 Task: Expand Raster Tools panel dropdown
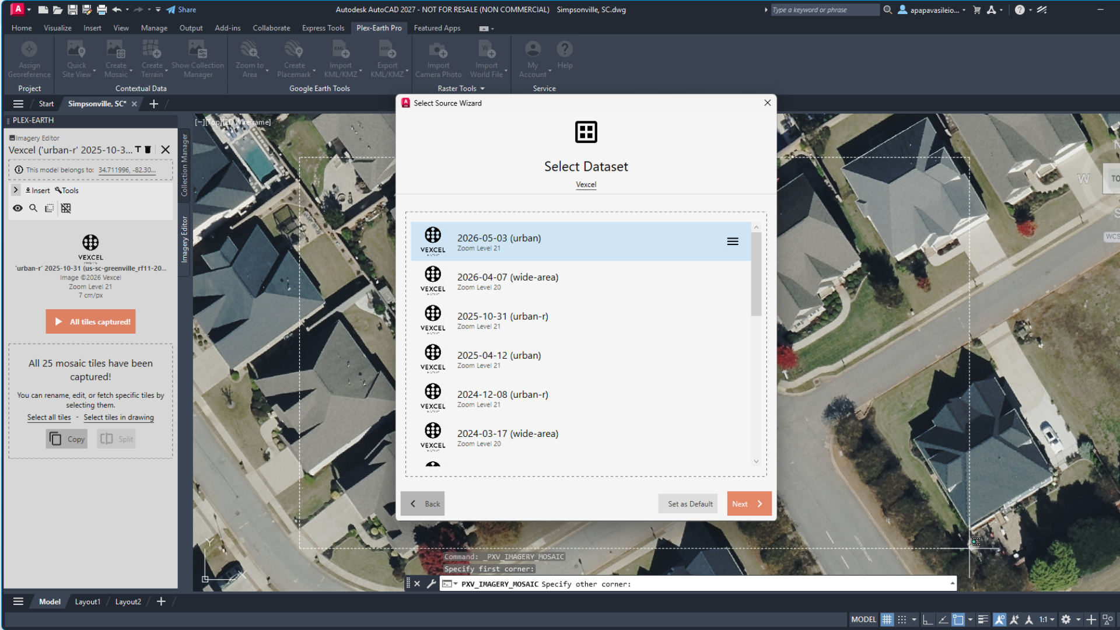[482, 89]
